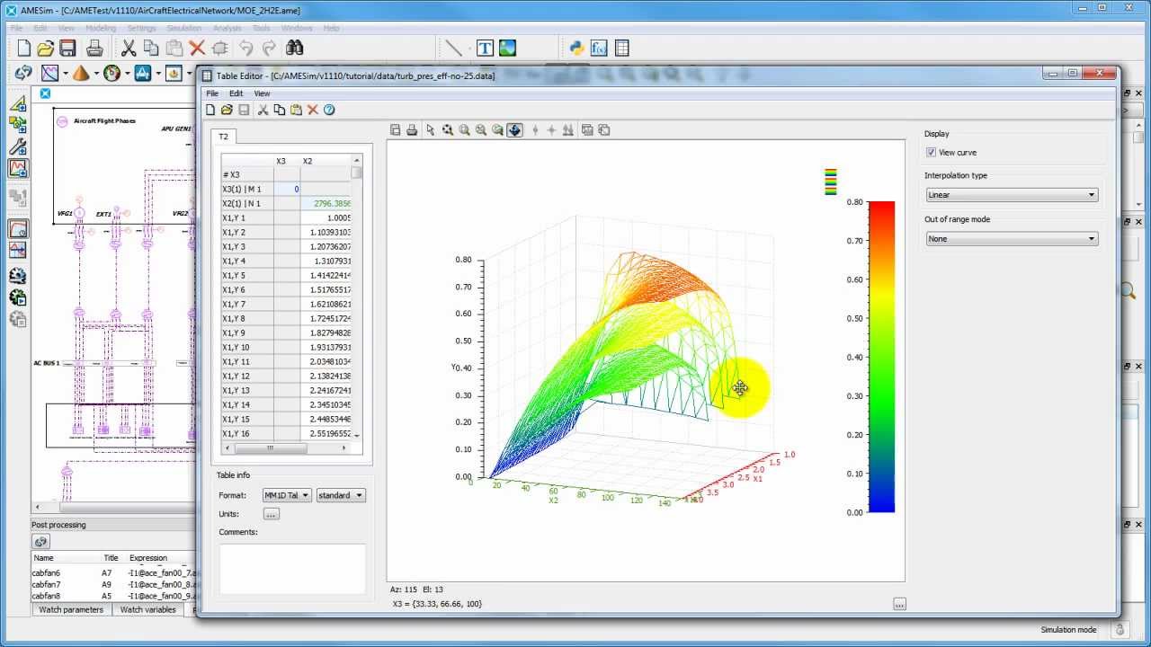
Task: Click New file icon in AMESim main toolbar
Action: pos(24,49)
